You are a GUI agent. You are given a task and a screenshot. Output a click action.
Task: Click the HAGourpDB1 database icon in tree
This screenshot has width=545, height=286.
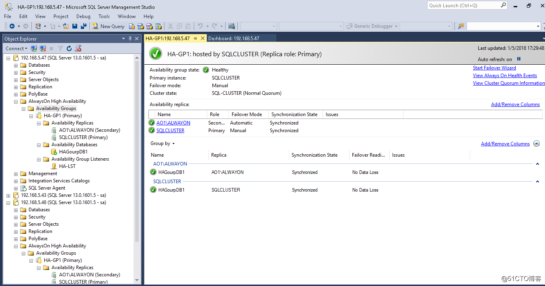54,152
